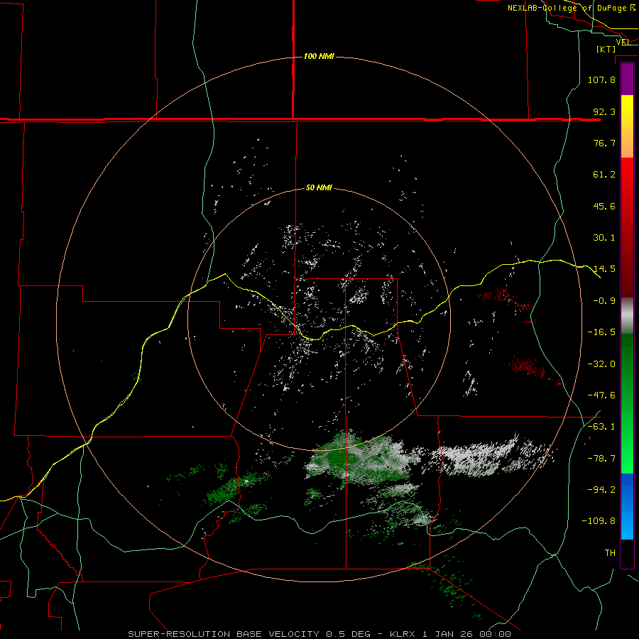639x639 pixels.
Task: Click the 50 NMI range ring label
Action: (319, 188)
